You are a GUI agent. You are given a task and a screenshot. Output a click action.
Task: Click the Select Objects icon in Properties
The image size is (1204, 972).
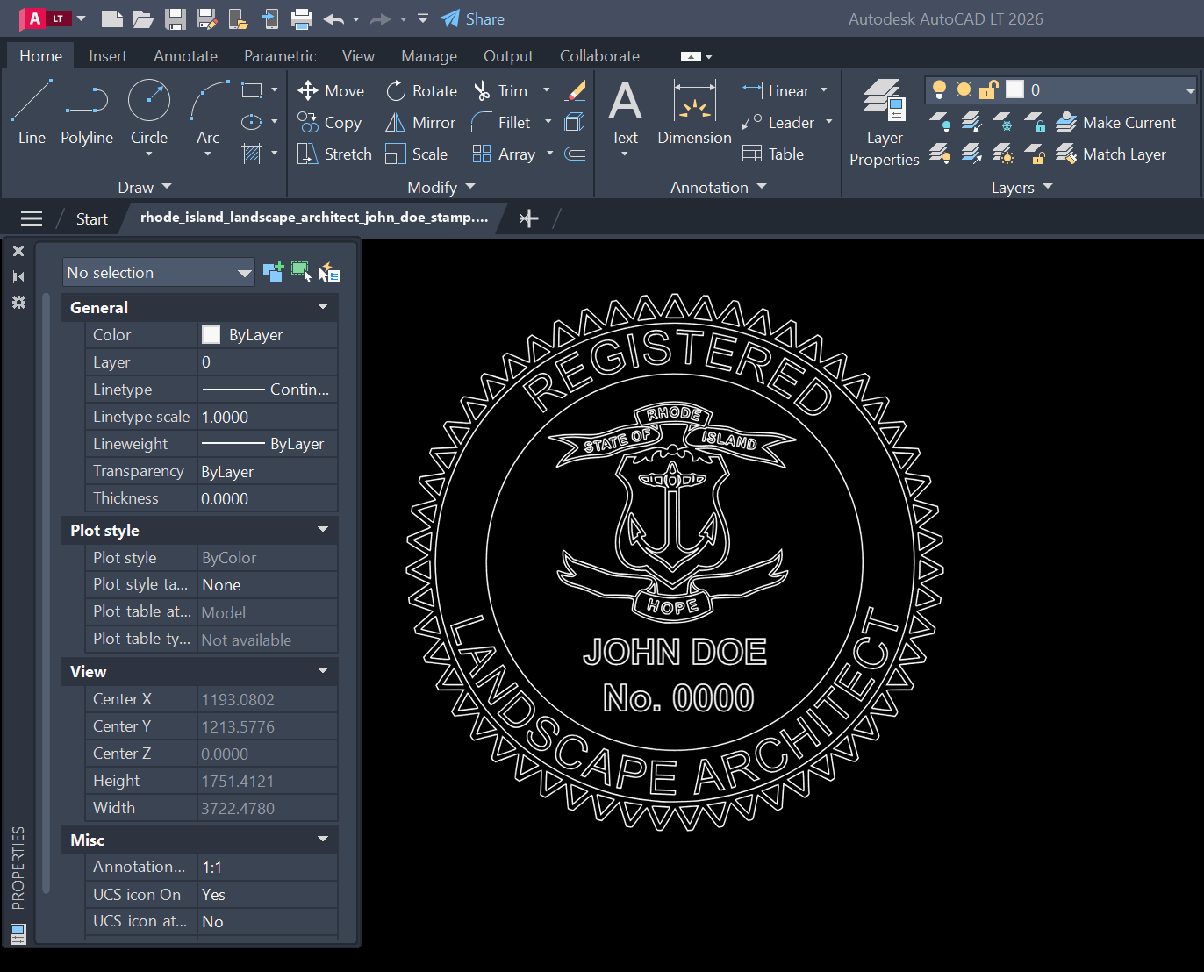point(301,272)
